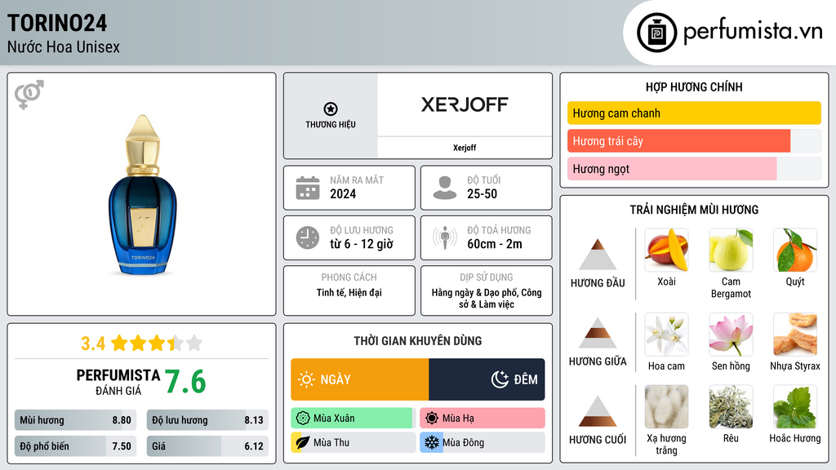836x470 pixels.
Task: Click the perfumista.vn bottle logo icon
Action: tap(654, 33)
